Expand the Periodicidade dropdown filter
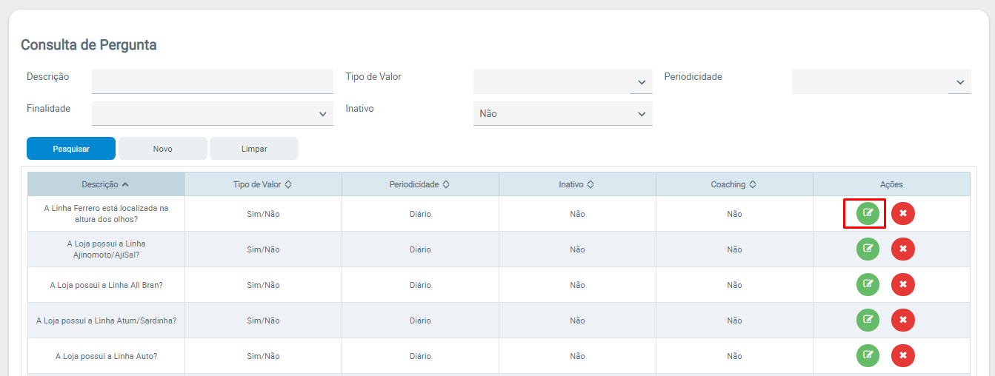Image resolution: width=995 pixels, height=376 pixels. pyautogui.click(x=881, y=81)
